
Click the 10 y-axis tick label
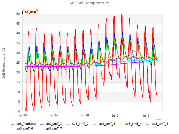pyautogui.click(x=18, y=92)
